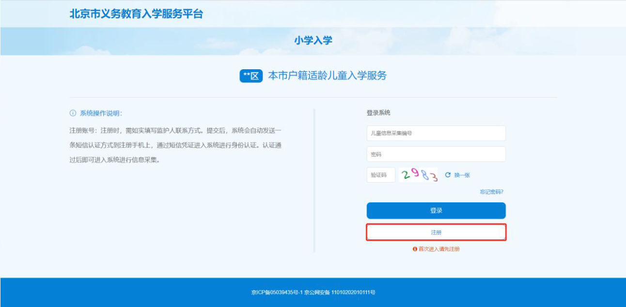Select the 验证码 input box
Image resolution: width=626 pixels, height=307 pixels.
[x=381, y=175]
